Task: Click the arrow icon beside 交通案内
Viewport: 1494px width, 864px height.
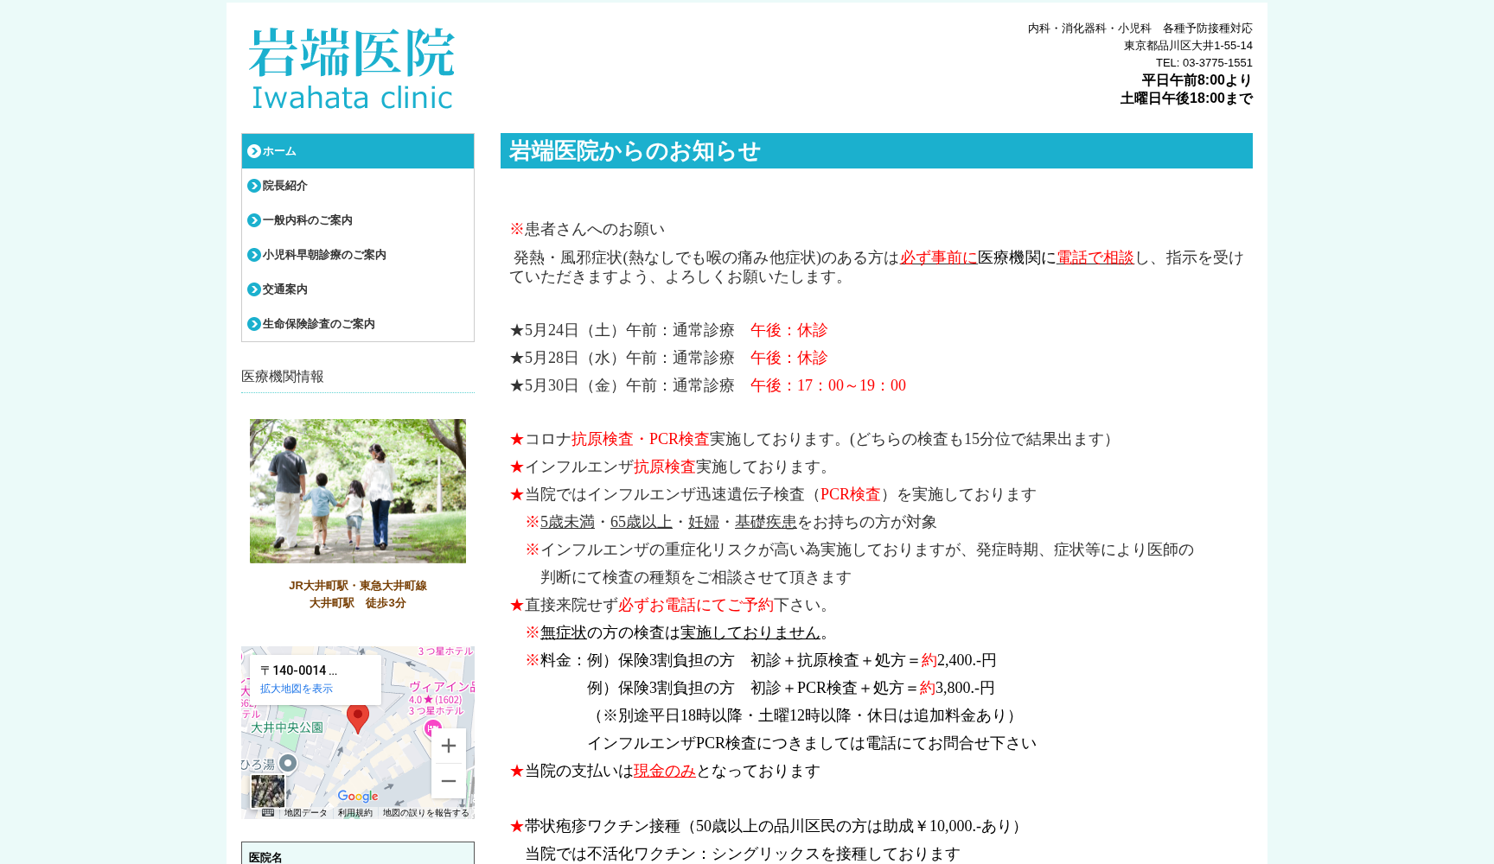Action: point(253,289)
